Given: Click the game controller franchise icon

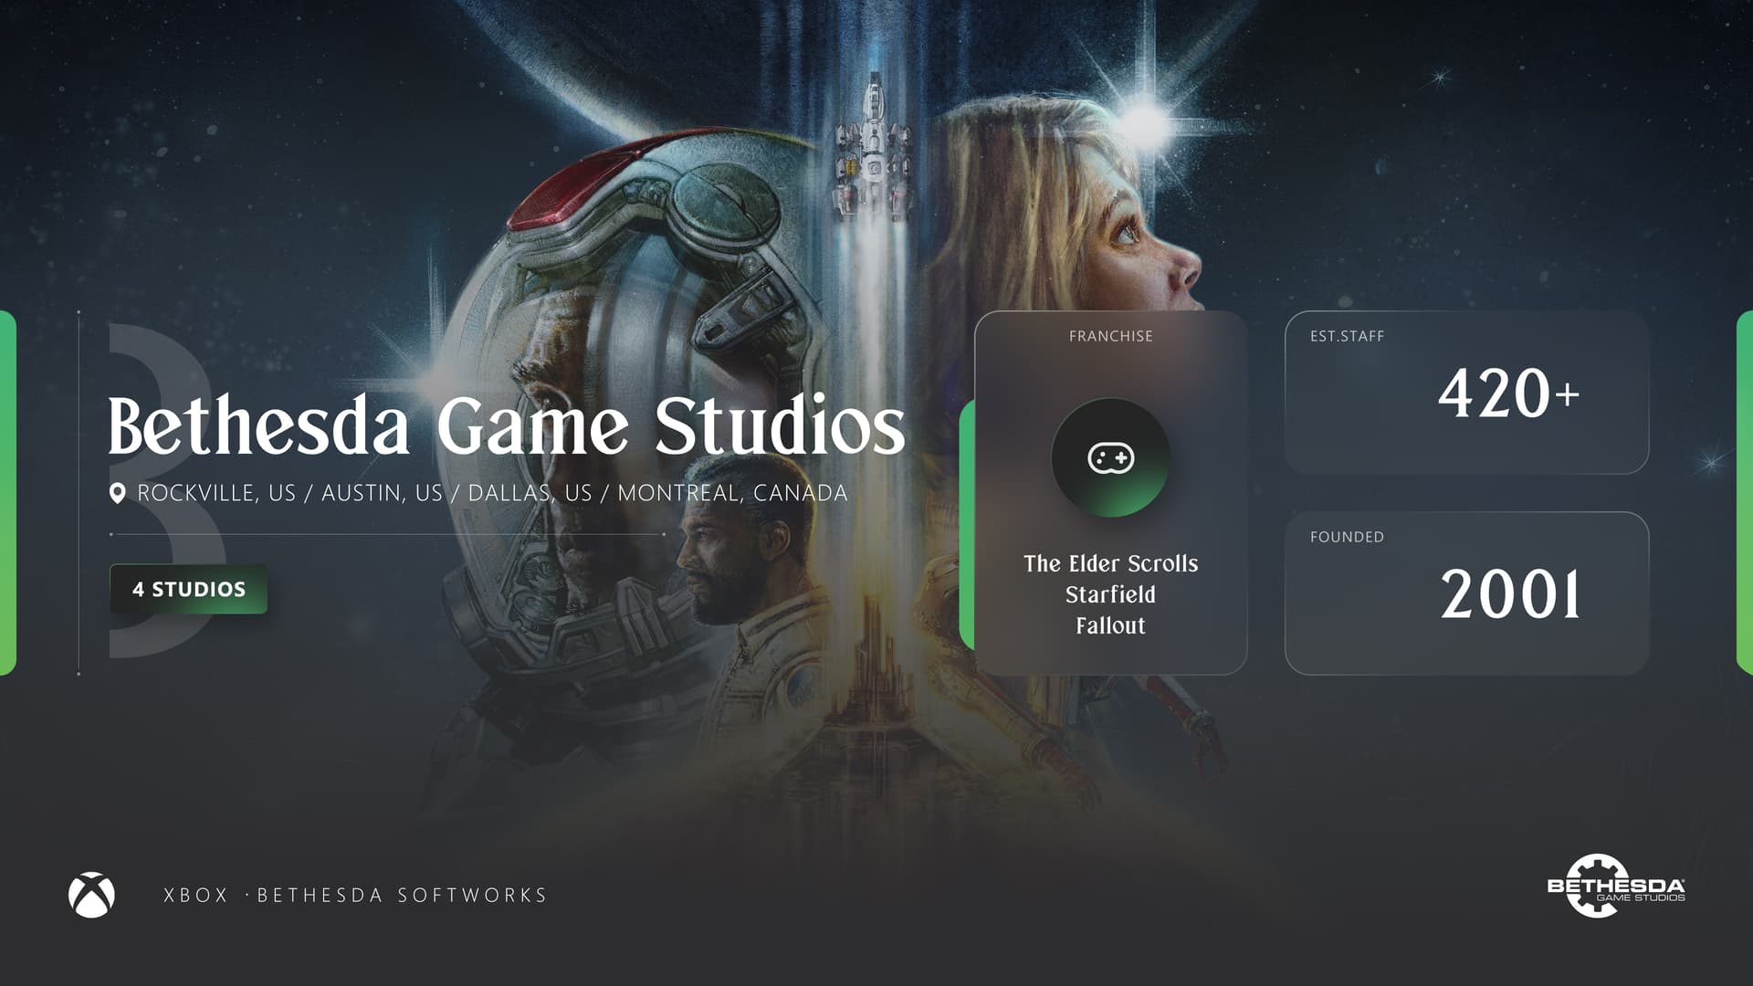Looking at the screenshot, I should (1110, 457).
